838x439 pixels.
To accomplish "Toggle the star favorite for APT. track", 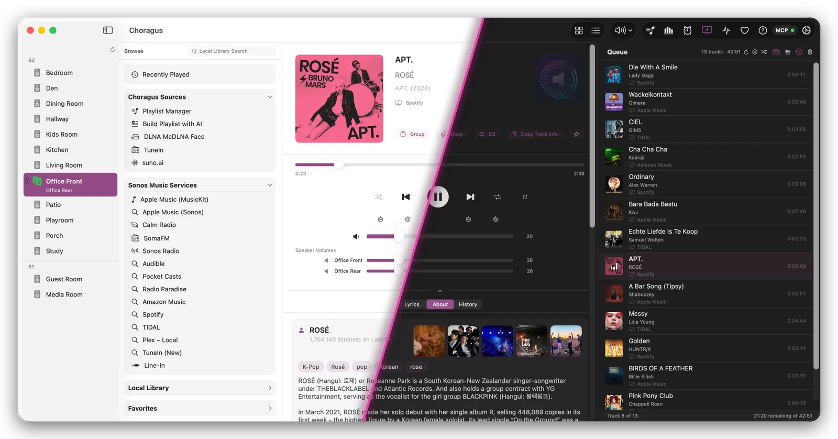I will 577,134.
